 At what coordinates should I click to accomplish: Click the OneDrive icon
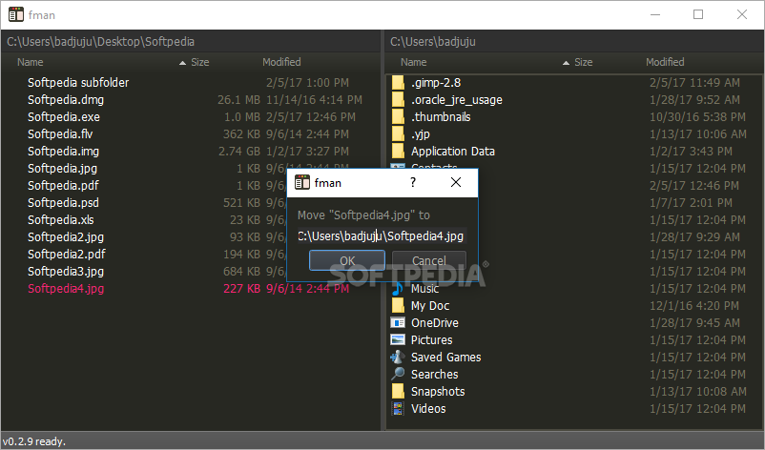(398, 323)
